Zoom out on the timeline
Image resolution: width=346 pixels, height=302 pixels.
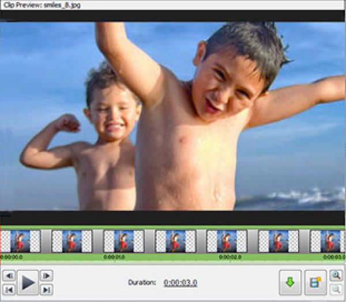336,289
